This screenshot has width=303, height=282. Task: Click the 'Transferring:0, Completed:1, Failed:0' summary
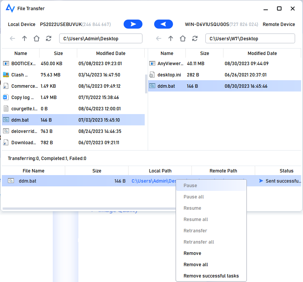tap(47, 158)
